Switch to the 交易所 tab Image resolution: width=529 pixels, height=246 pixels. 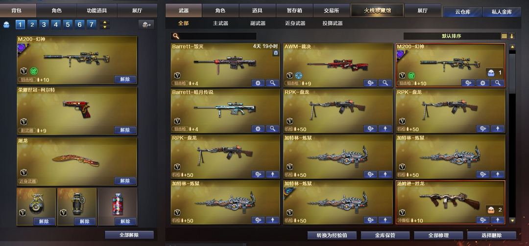331,10
